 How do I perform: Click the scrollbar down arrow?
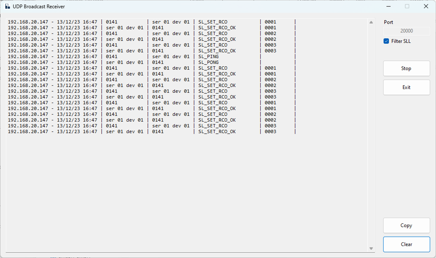(371, 248)
